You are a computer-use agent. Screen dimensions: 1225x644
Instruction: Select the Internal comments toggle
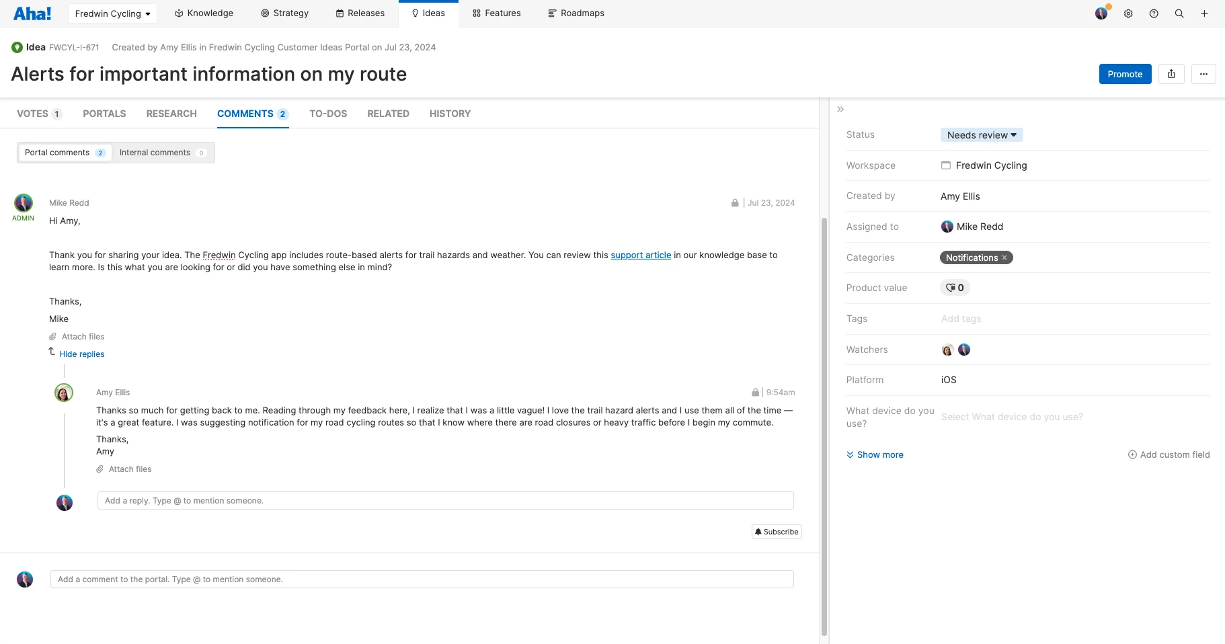163,153
